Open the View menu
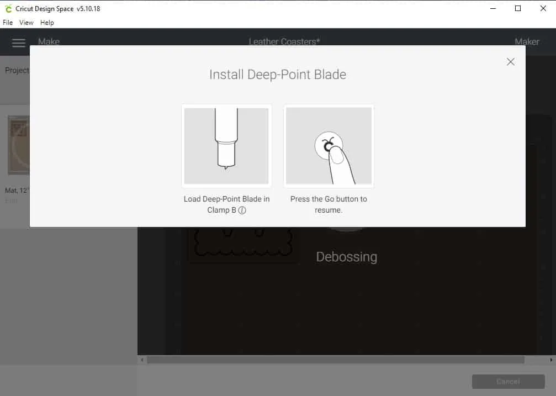Screen dimensions: 556x396 click(27, 22)
